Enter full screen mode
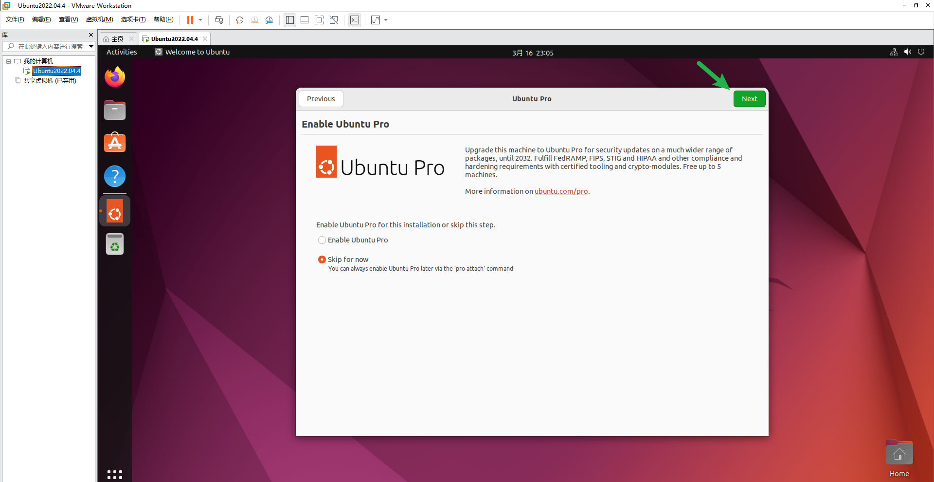934x482 pixels. [319, 20]
